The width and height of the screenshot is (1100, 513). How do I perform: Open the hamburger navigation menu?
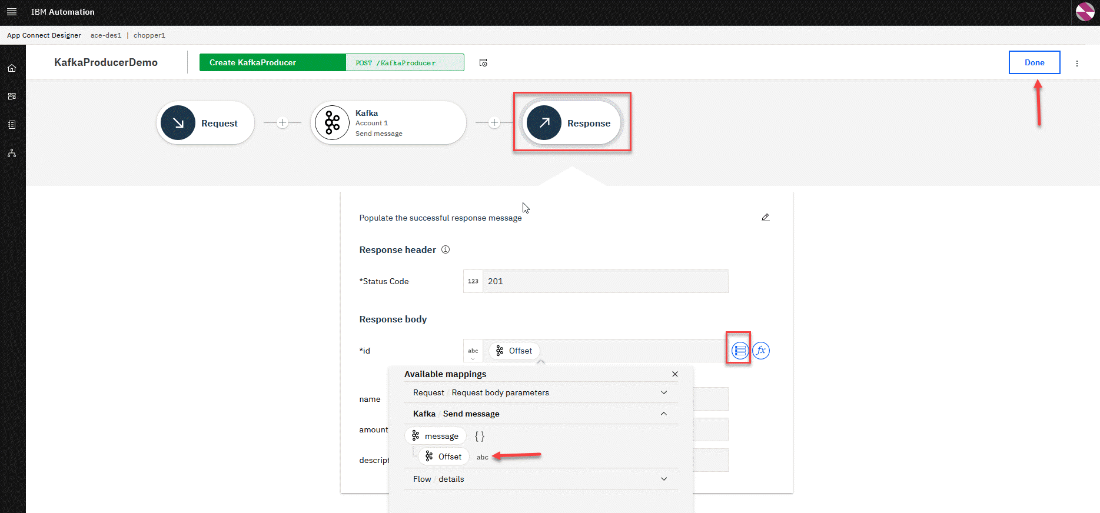pyautogui.click(x=12, y=12)
